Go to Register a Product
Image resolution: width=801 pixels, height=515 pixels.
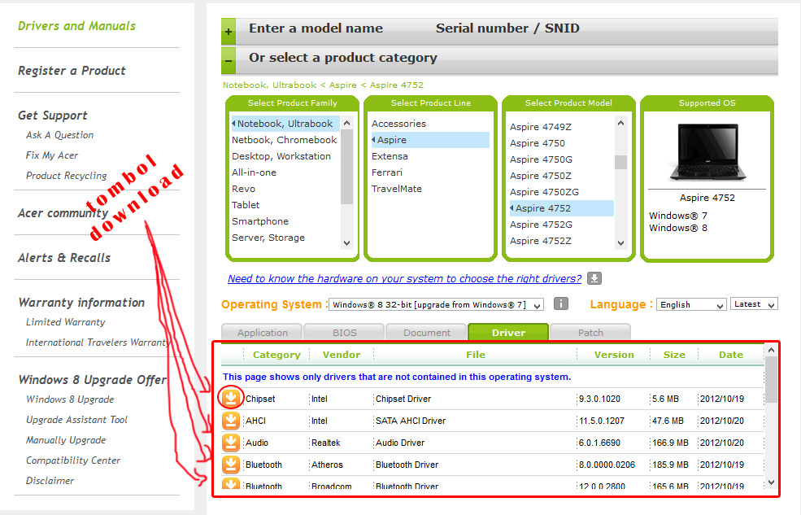[72, 71]
